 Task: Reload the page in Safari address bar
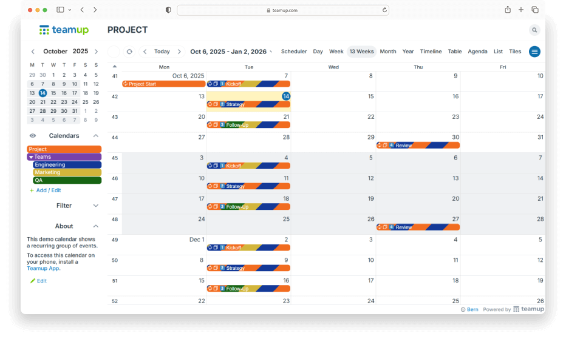(x=384, y=10)
